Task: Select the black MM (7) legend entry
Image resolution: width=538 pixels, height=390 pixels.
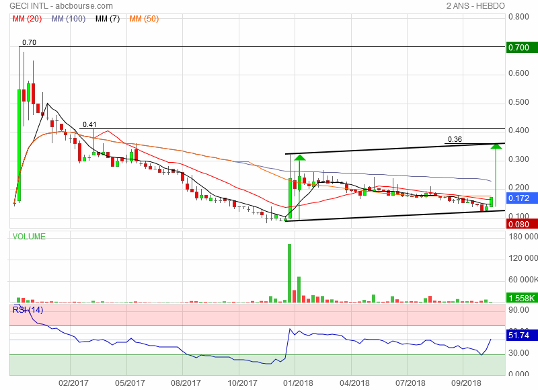Action: [x=108, y=19]
